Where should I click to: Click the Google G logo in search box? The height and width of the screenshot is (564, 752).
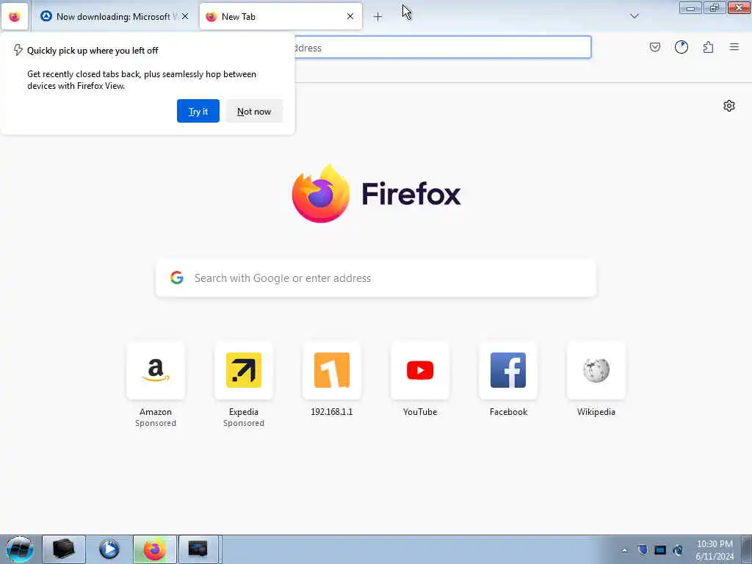click(177, 278)
